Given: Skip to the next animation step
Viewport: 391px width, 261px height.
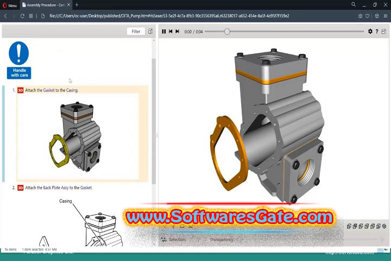Looking at the screenshot, I should [177, 32].
